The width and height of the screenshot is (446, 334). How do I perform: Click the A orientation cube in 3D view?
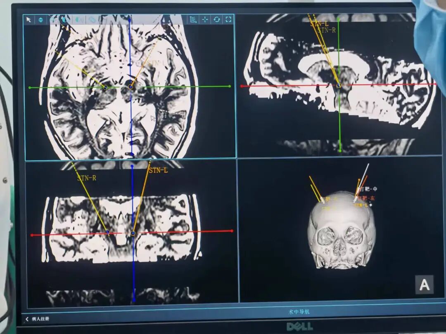pyautogui.click(x=425, y=285)
